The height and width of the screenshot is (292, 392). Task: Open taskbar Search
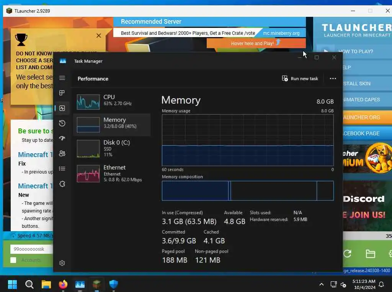tap(29, 284)
